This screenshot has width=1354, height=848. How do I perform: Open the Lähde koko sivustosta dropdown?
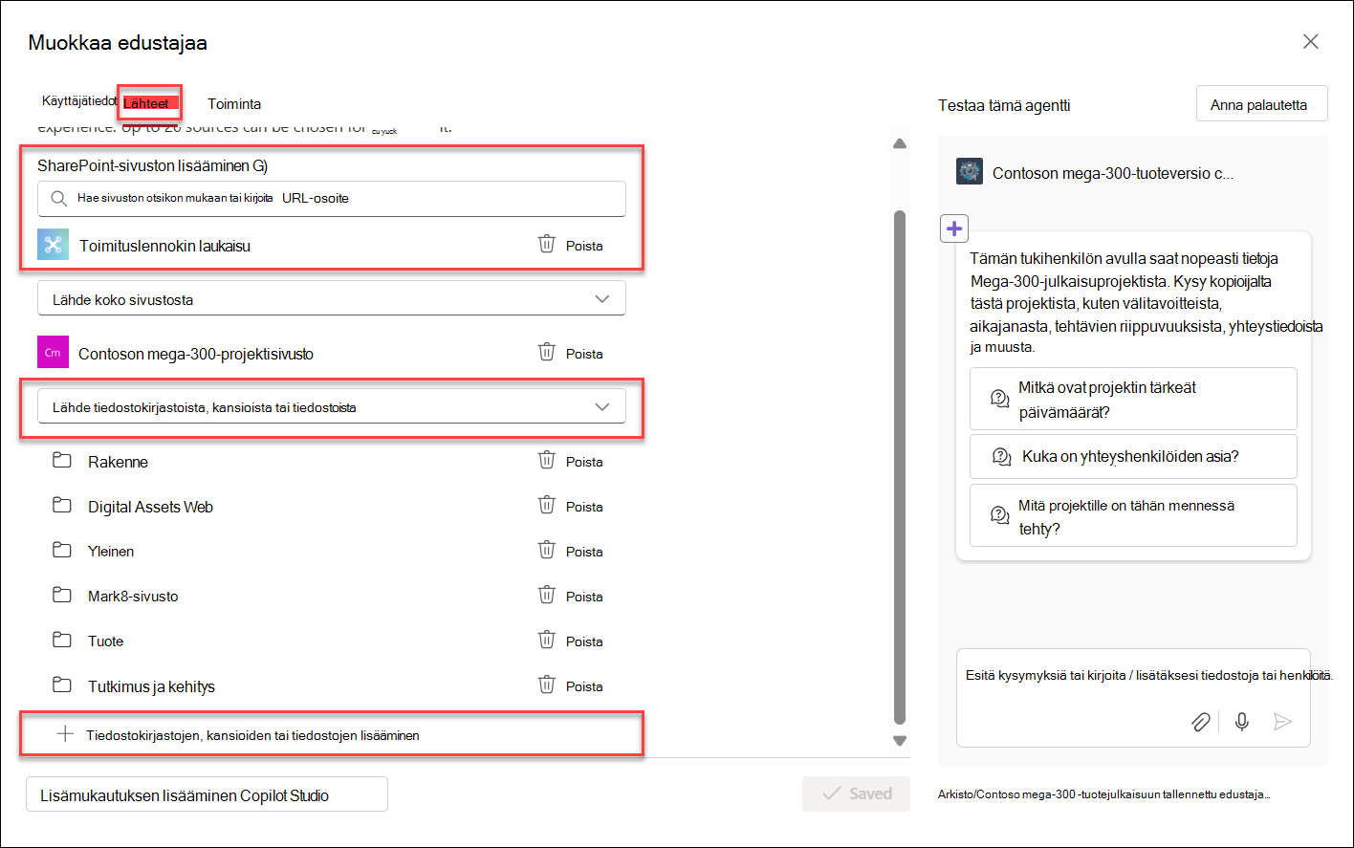point(332,298)
